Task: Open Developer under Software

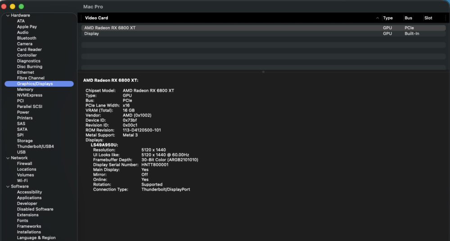Action: click(x=27, y=204)
